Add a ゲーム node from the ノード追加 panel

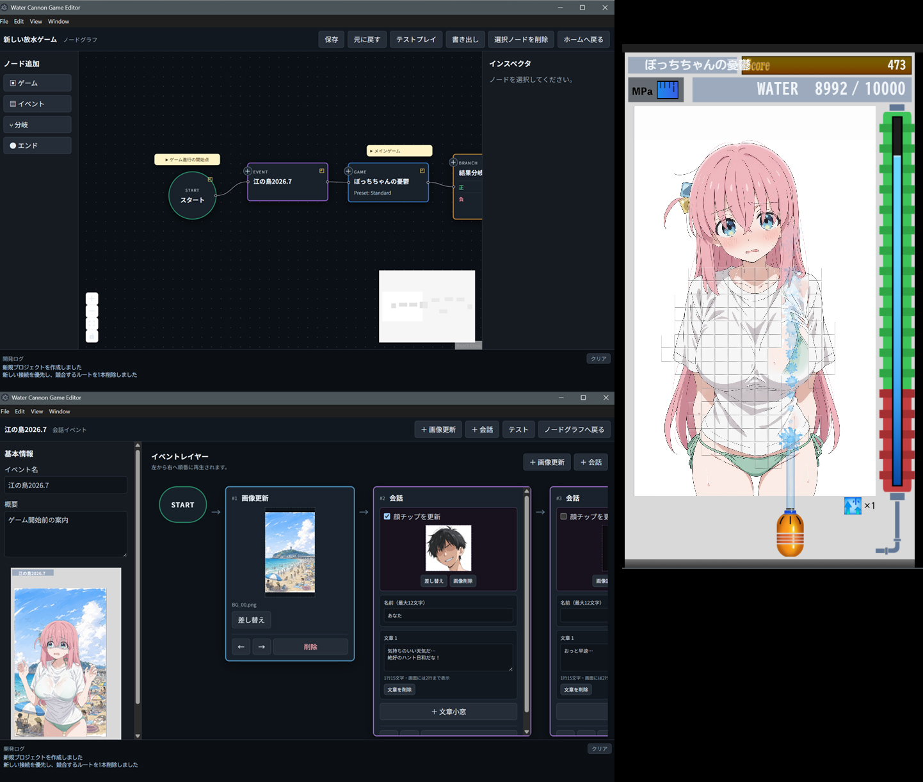(38, 83)
